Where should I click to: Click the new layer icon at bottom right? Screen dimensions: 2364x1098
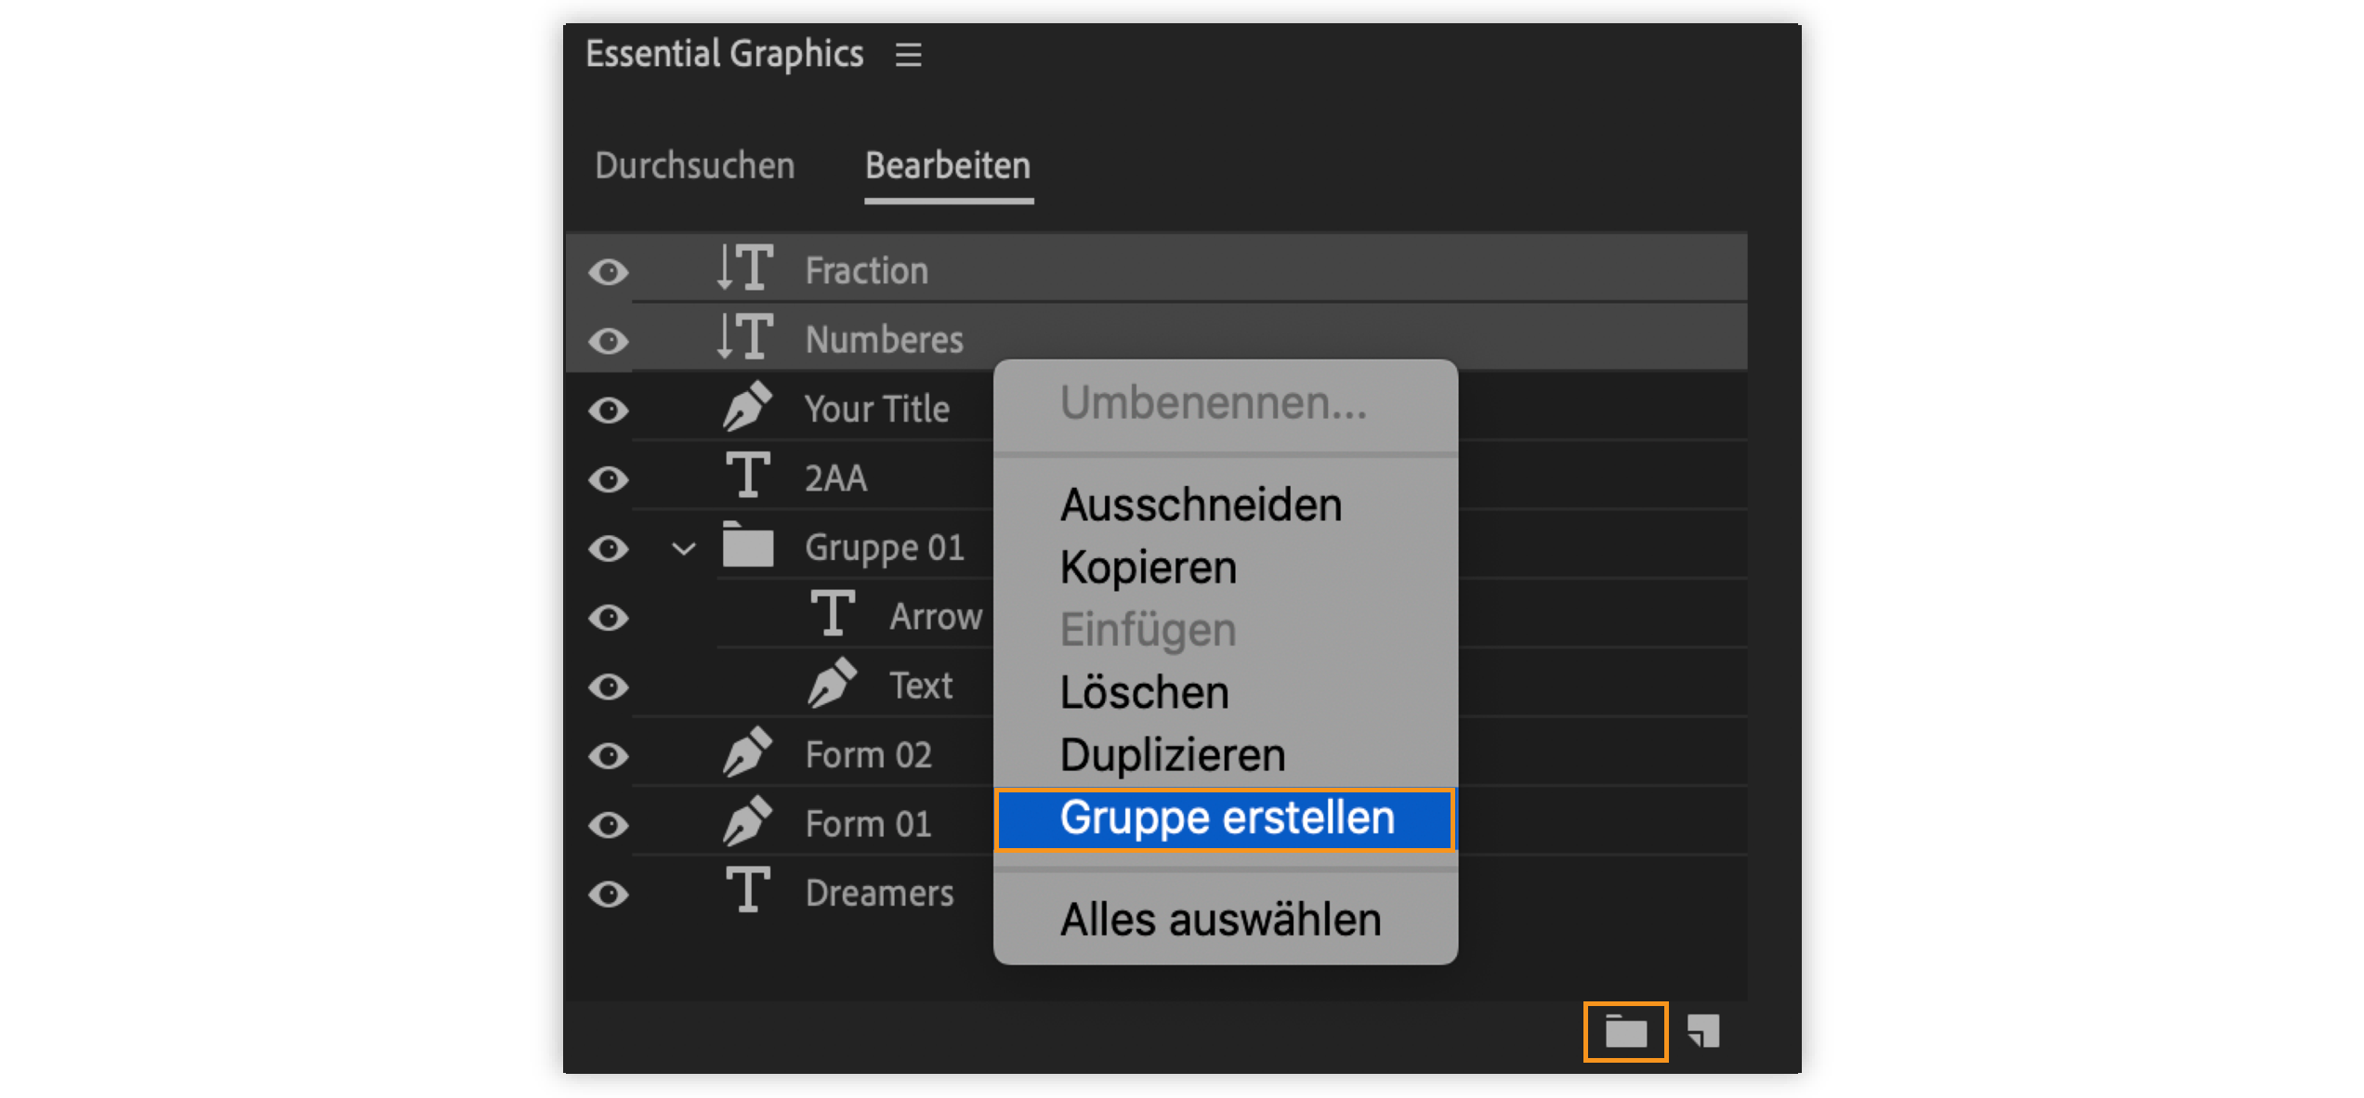tap(1704, 1029)
